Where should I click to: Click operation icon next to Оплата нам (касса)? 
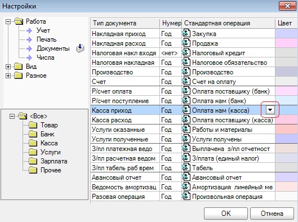pyautogui.click(x=186, y=110)
